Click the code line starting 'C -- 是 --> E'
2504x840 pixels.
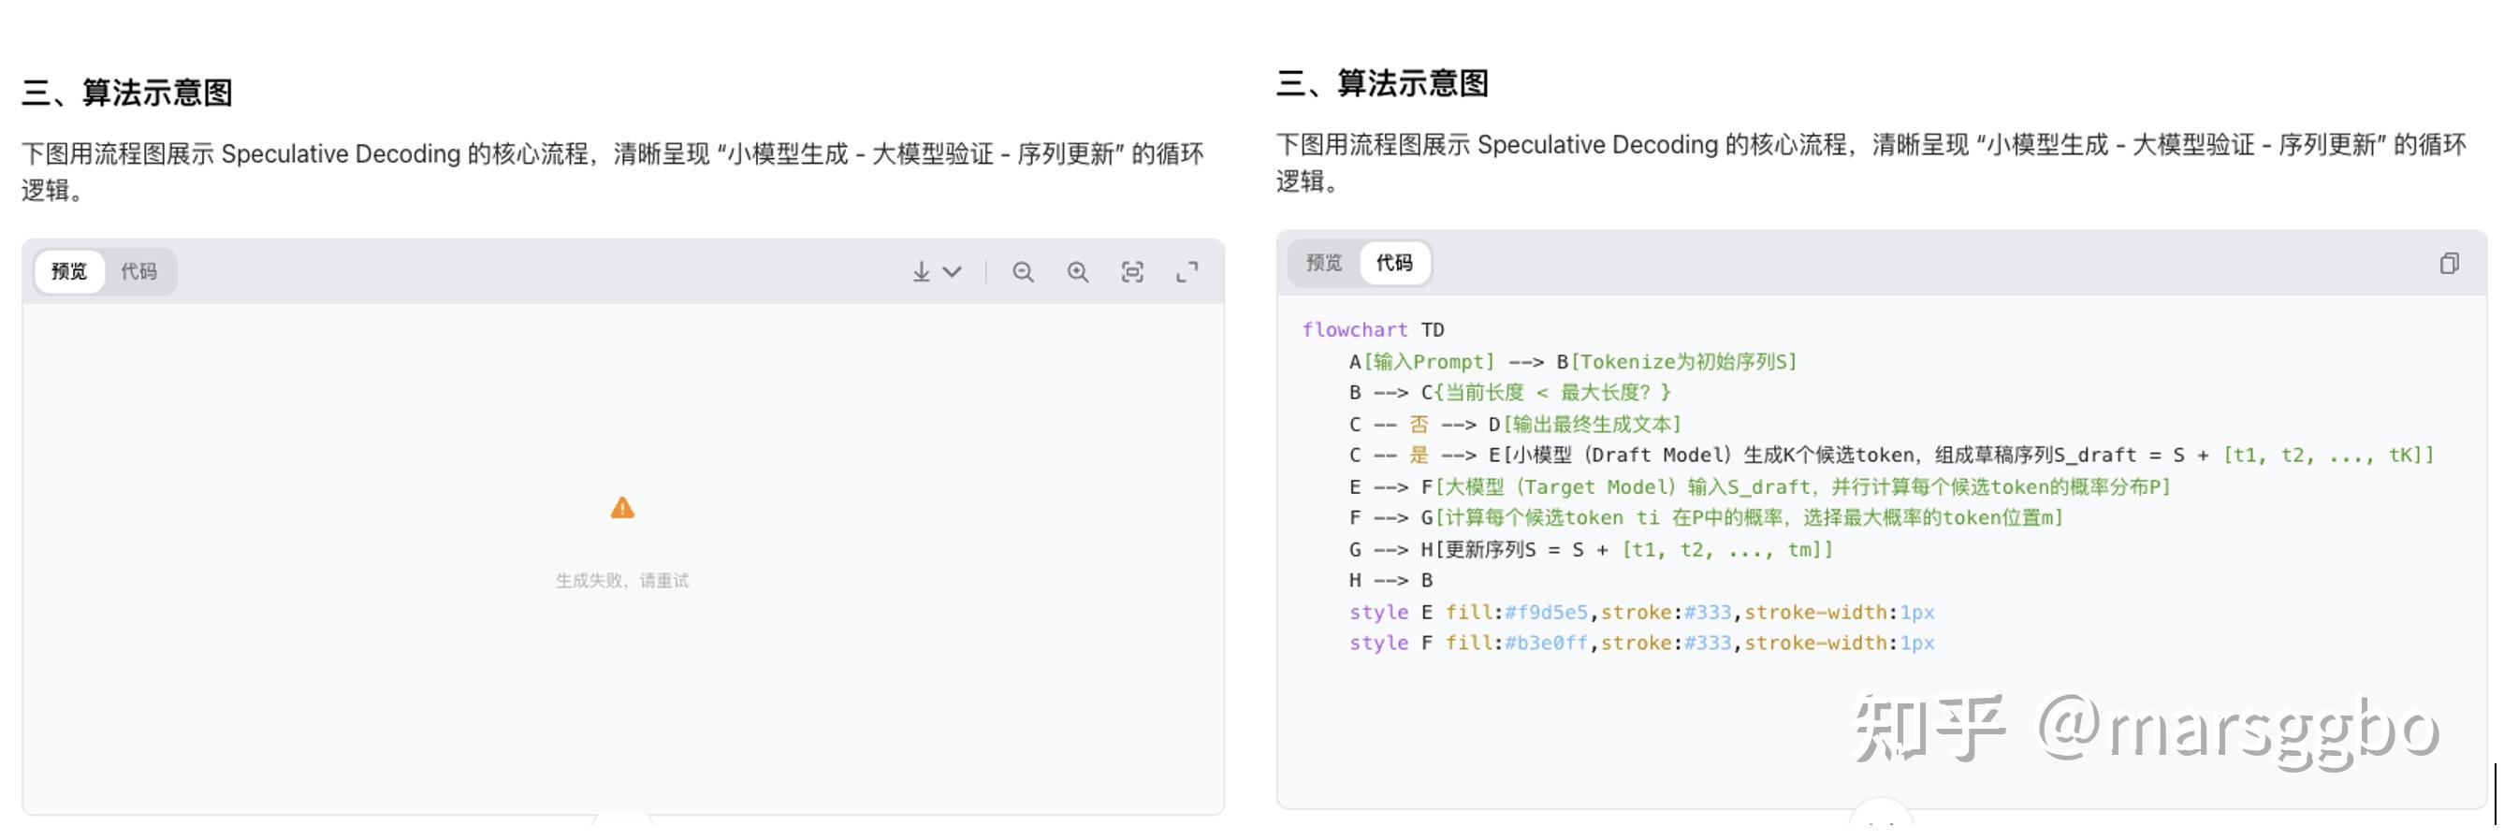1891,455
